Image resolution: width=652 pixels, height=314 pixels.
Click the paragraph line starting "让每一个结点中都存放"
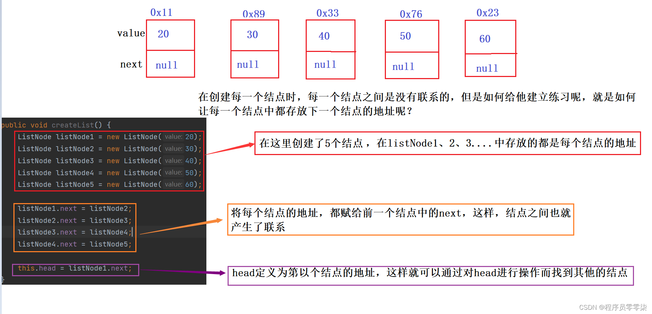point(306,111)
